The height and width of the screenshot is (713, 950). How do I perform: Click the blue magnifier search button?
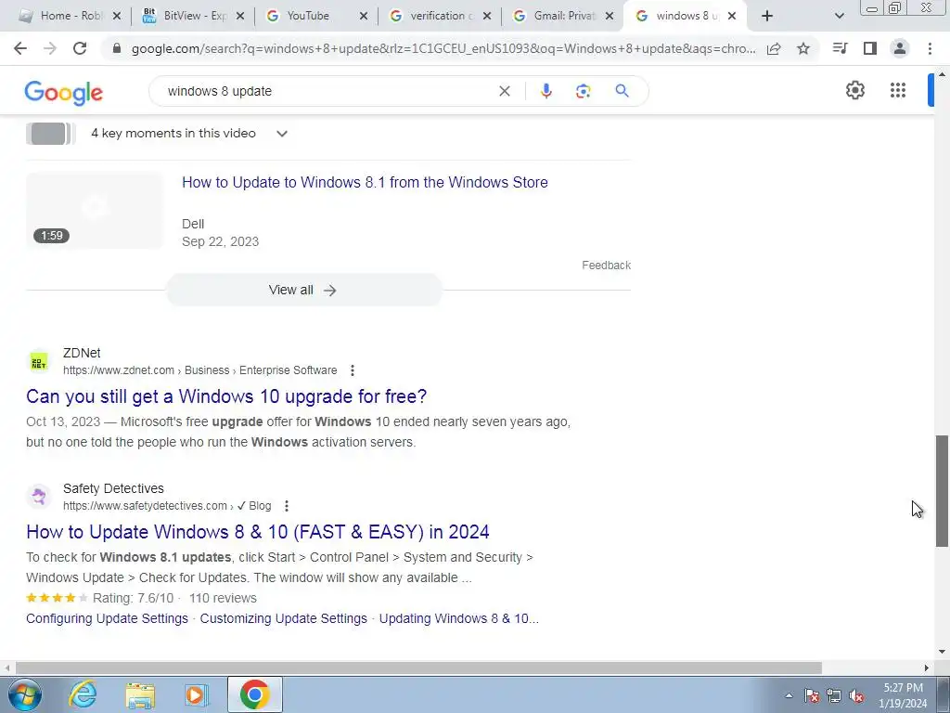(622, 91)
